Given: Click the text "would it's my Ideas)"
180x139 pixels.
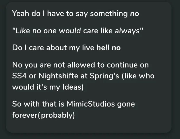Looking at the screenshot, I should [x=48, y=87].
